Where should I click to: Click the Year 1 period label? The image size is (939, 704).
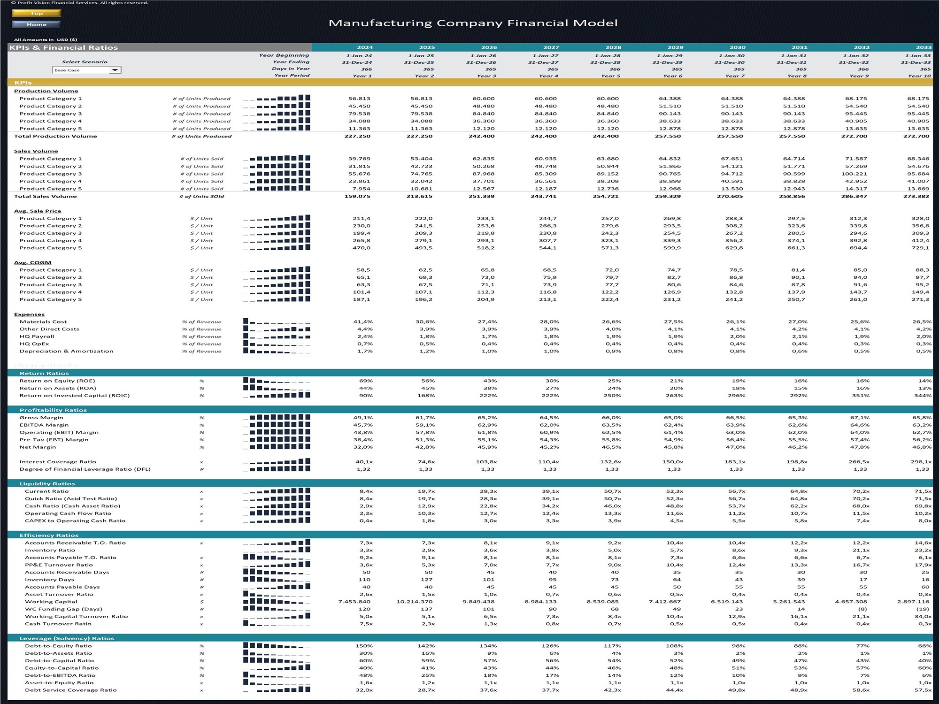(362, 76)
